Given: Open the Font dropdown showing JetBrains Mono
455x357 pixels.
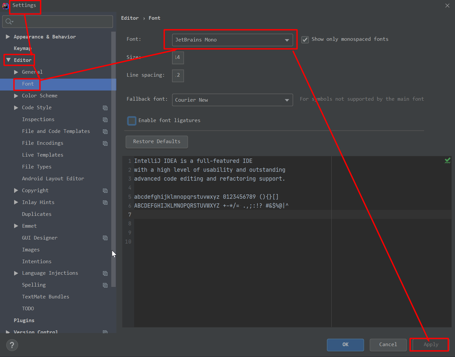Looking at the screenshot, I should (x=232, y=40).
